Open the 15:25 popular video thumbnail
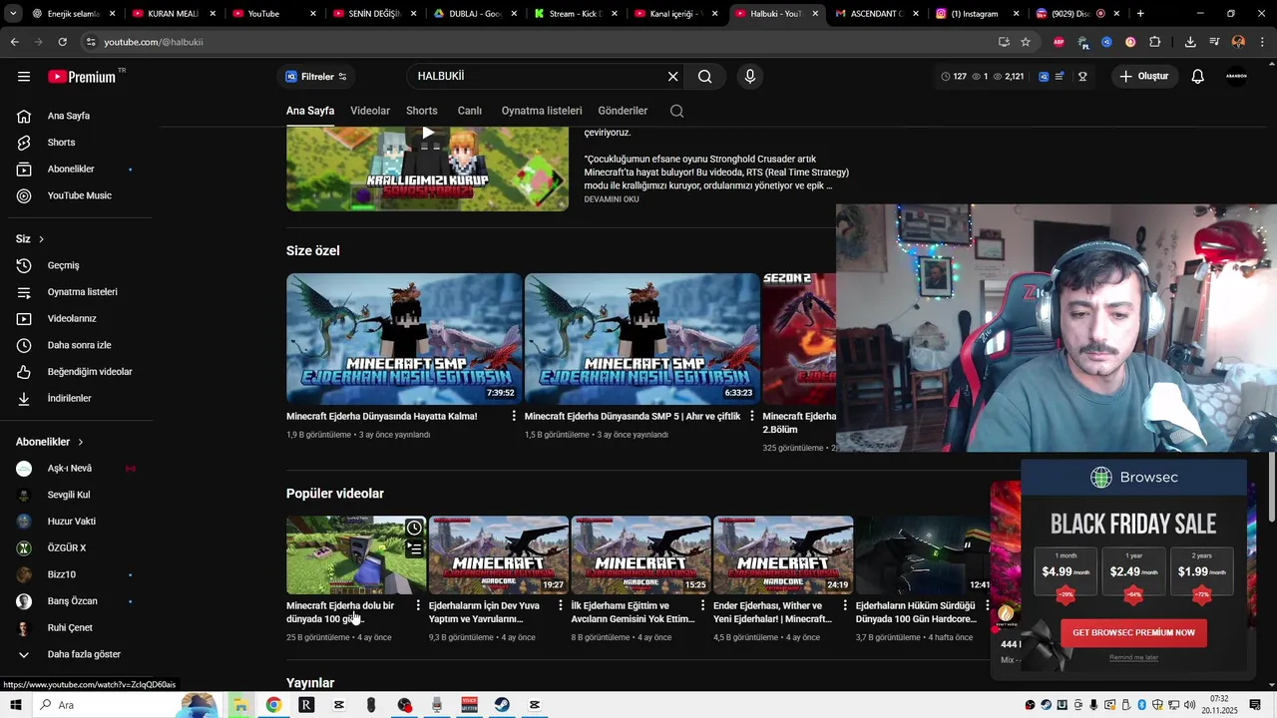The image size is (1277, 718). point(640,554)
